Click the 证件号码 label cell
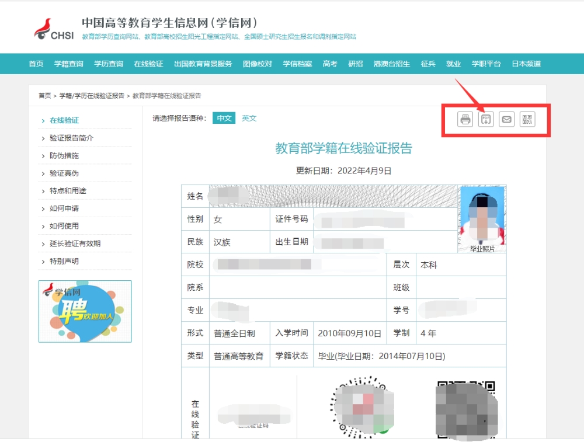The width and height of the screenshot is (584, 442). (x=291, y=219)
